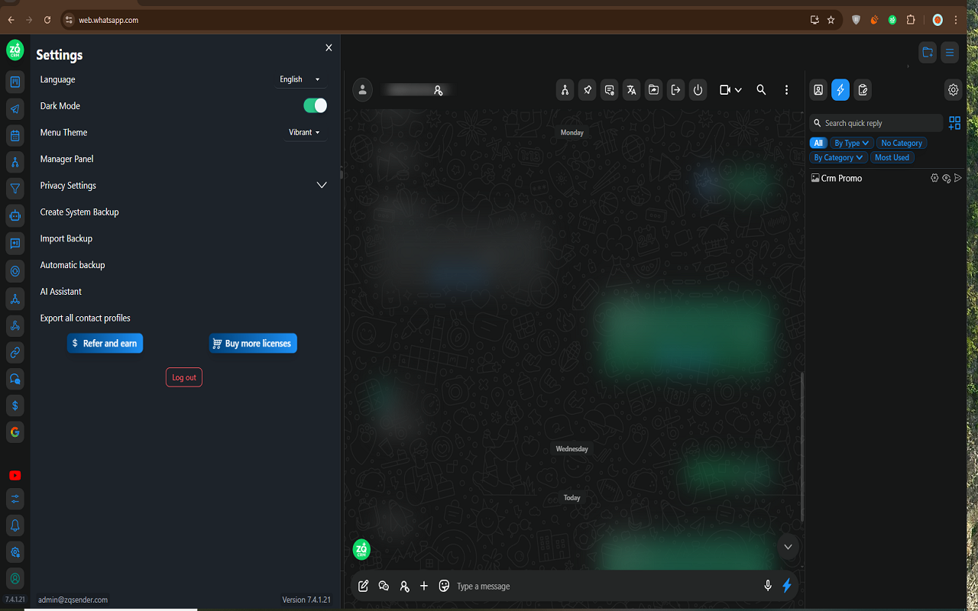Viewport: 978px width, 611px height.
Task: Toggle Dark Mode switch off
Action: click(315, 105)
